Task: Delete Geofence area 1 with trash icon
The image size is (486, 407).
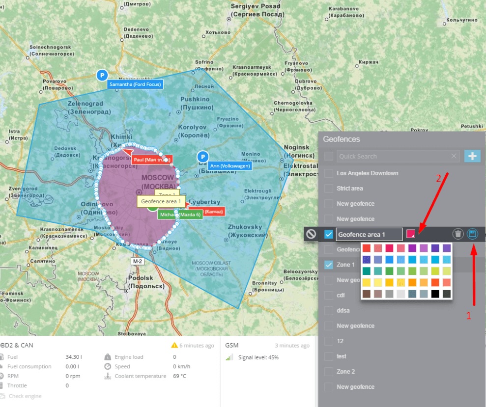Action: 458,234
